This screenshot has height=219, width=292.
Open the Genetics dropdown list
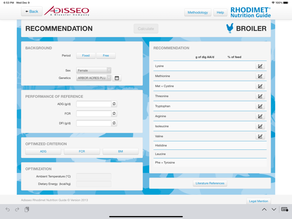pyautogui.click(x=93, y=78)
